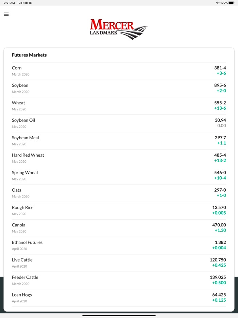
Task: Open the Corn March 2020 futures row
Action: (x=119, y=71)
